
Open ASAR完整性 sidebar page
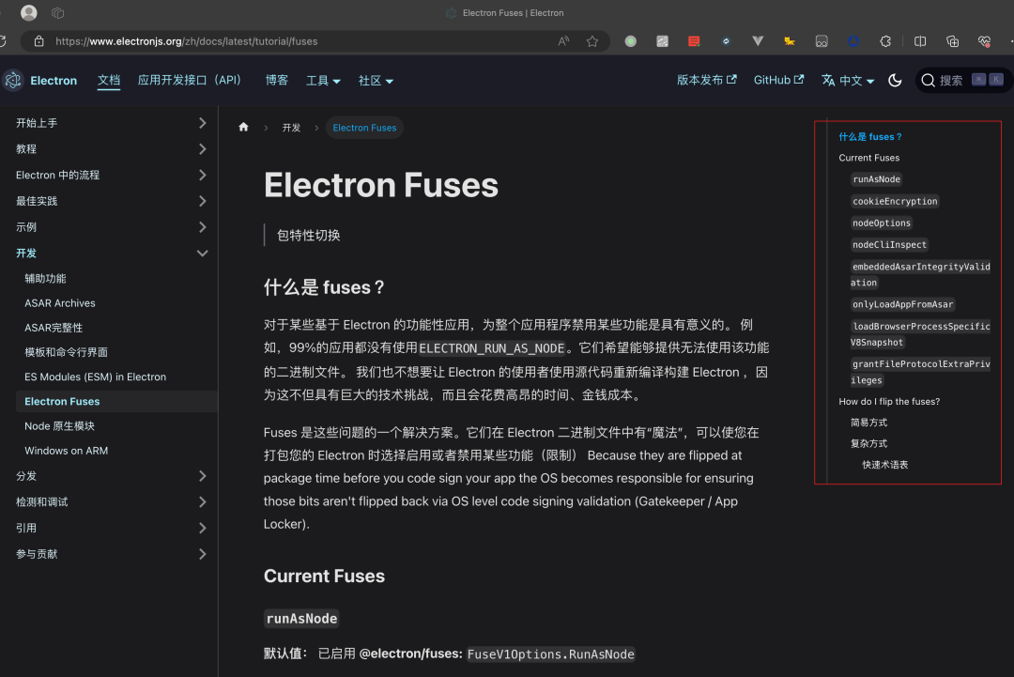(x=54, y=328)
